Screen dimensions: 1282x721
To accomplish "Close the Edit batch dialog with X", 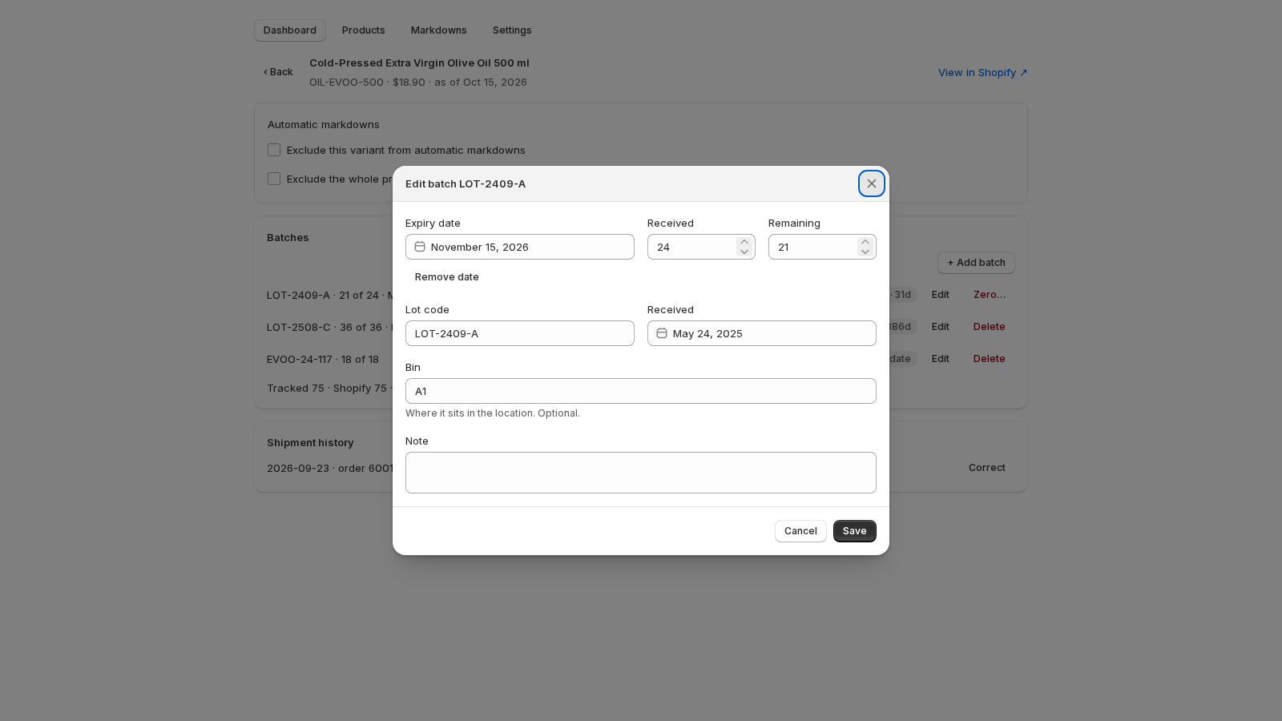I will pos(872,183).
